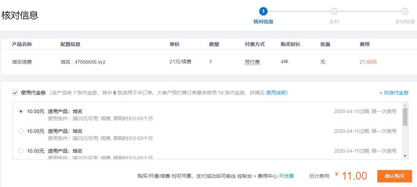Click the 支付 step label
Screen dimensions: 417x187
pos(334,22)
